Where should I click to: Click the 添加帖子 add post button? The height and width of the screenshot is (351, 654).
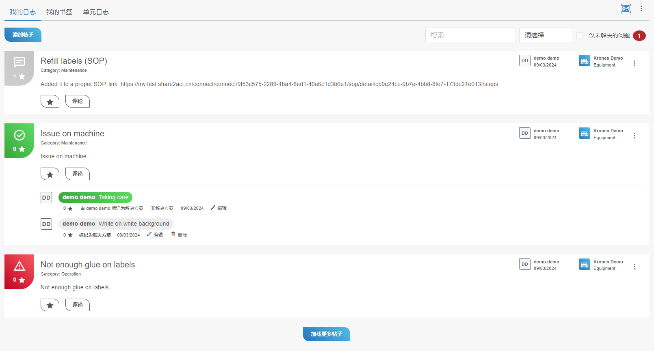23,34
